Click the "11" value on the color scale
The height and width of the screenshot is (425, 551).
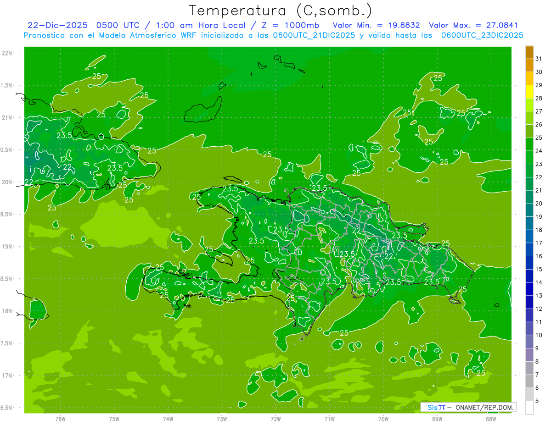(x=539, y=322)
